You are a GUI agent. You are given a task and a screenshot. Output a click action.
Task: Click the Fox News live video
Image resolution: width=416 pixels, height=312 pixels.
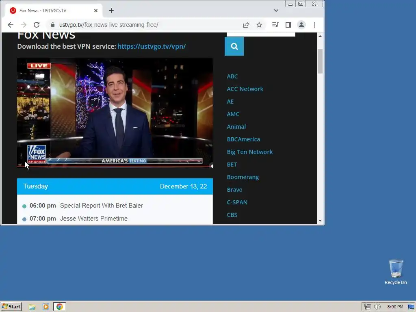pyautogui.click(x=115, y=113)
